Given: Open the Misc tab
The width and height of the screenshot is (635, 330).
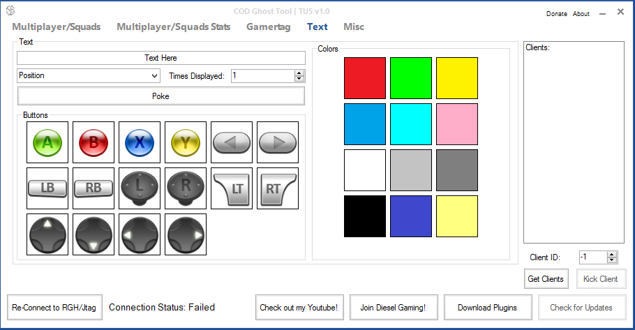Looking at the screenshot, I should (353, 27).
